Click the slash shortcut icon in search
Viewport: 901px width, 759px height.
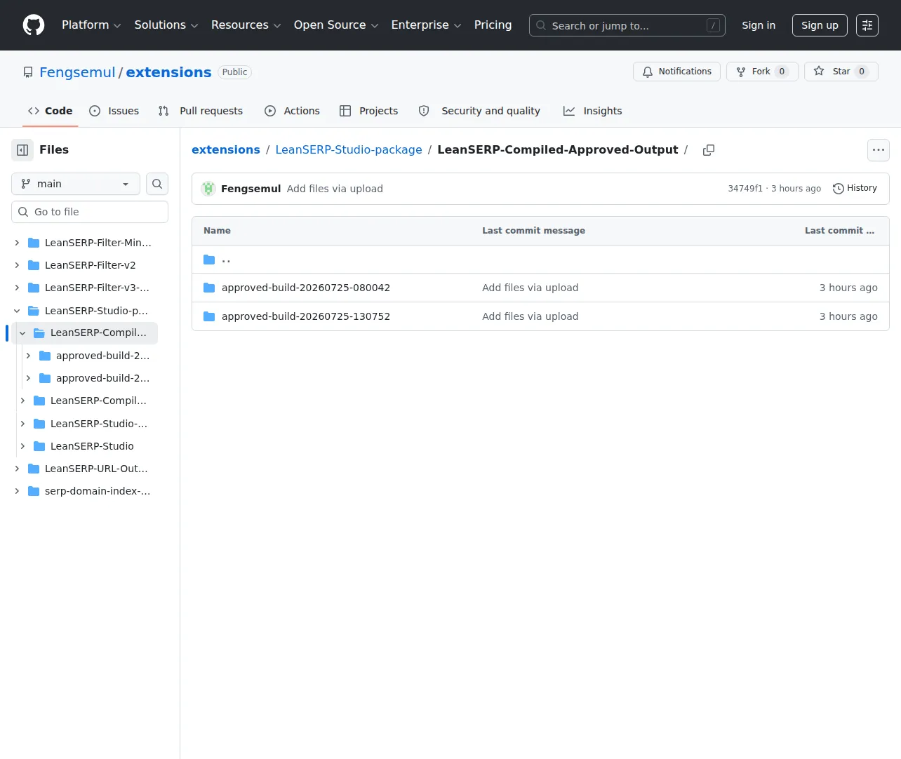tap(713, 25)
